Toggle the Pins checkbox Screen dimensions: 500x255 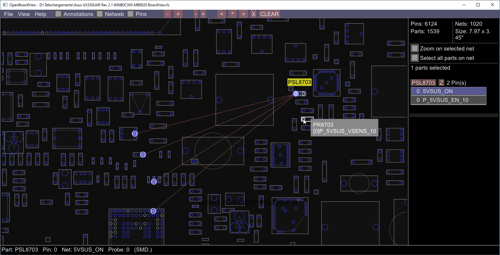tap(130, 14)
